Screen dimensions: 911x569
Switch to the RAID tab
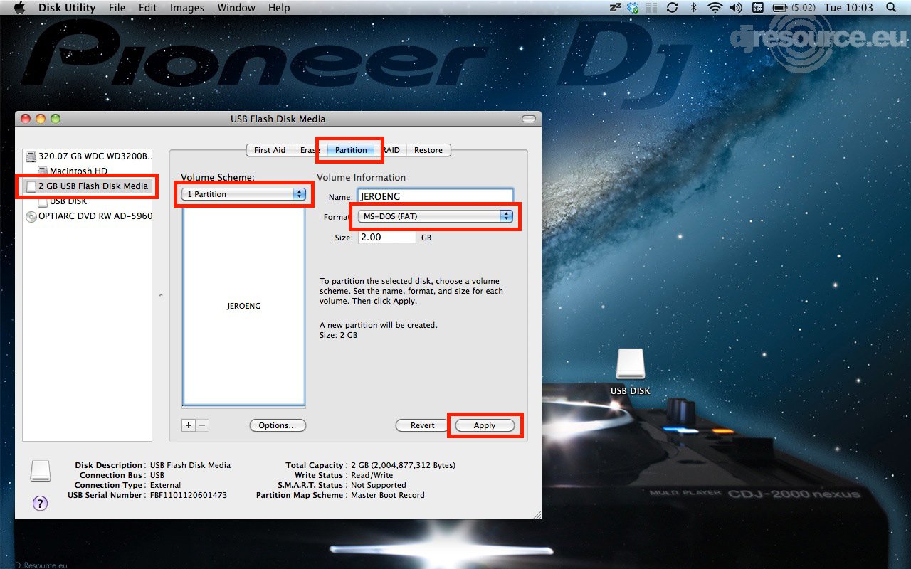tap(391, 150)
